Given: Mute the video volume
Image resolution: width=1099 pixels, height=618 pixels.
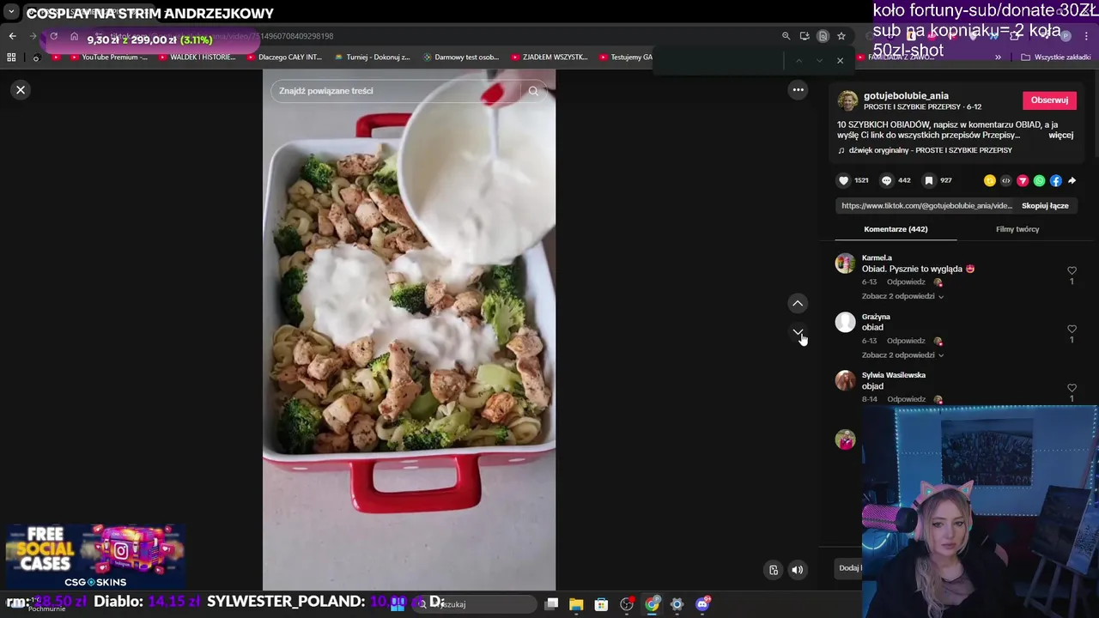Looking at the screenshot, I should (798, 570).
